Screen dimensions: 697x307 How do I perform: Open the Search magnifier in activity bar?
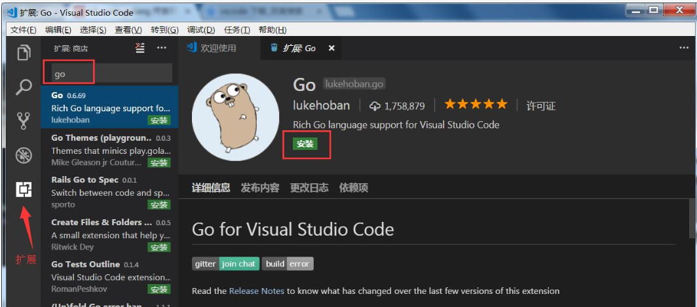tap(24, 87)
